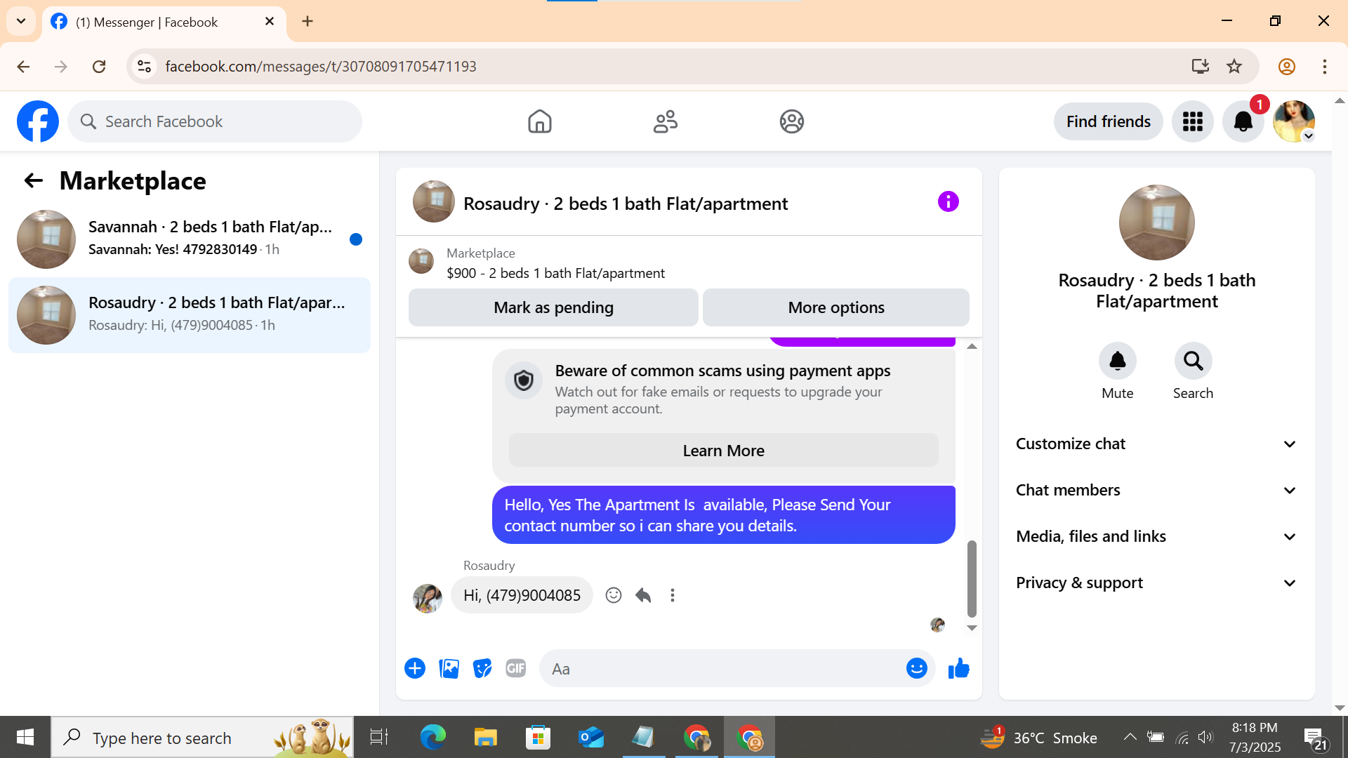
Task: Choose a sticker icon in composer
Action: [x=482, y=669]
